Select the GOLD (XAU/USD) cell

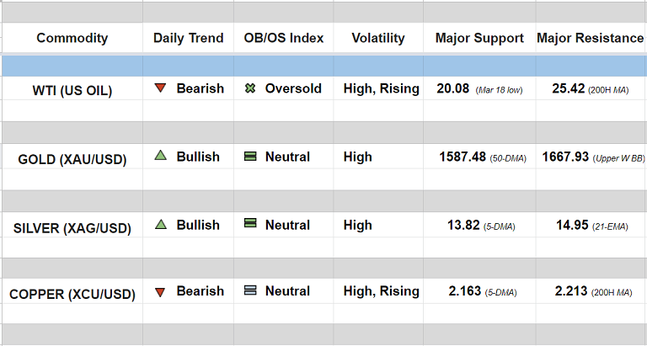point(72,158)
